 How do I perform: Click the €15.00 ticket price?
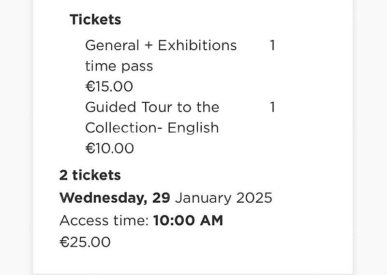tap(109, 87)
